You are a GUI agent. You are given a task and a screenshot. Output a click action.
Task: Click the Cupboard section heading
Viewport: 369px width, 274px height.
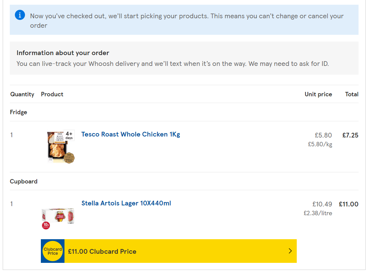coord(24,181)
